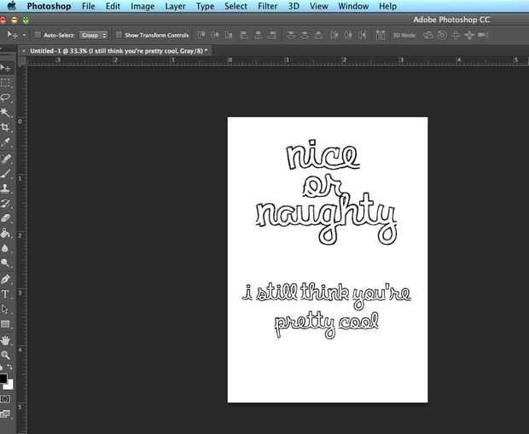Open the Apple system menu
Viewport: 529px width, 434px height.
(12, 6)
